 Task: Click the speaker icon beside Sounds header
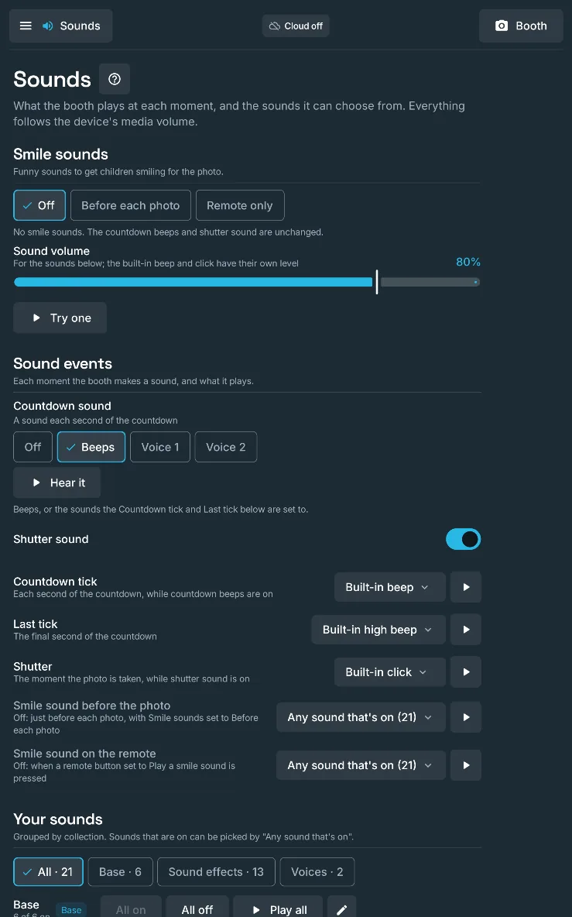click(x=48, y=26)
